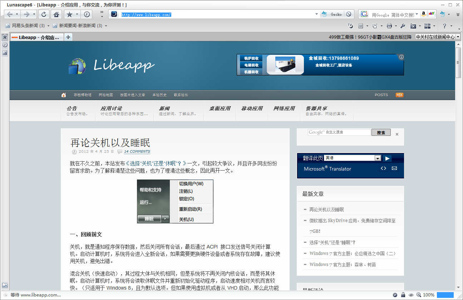Expand the Back button history dropdown arrow
The width and height of the screenshot is (463, 300).
point(18,14)
